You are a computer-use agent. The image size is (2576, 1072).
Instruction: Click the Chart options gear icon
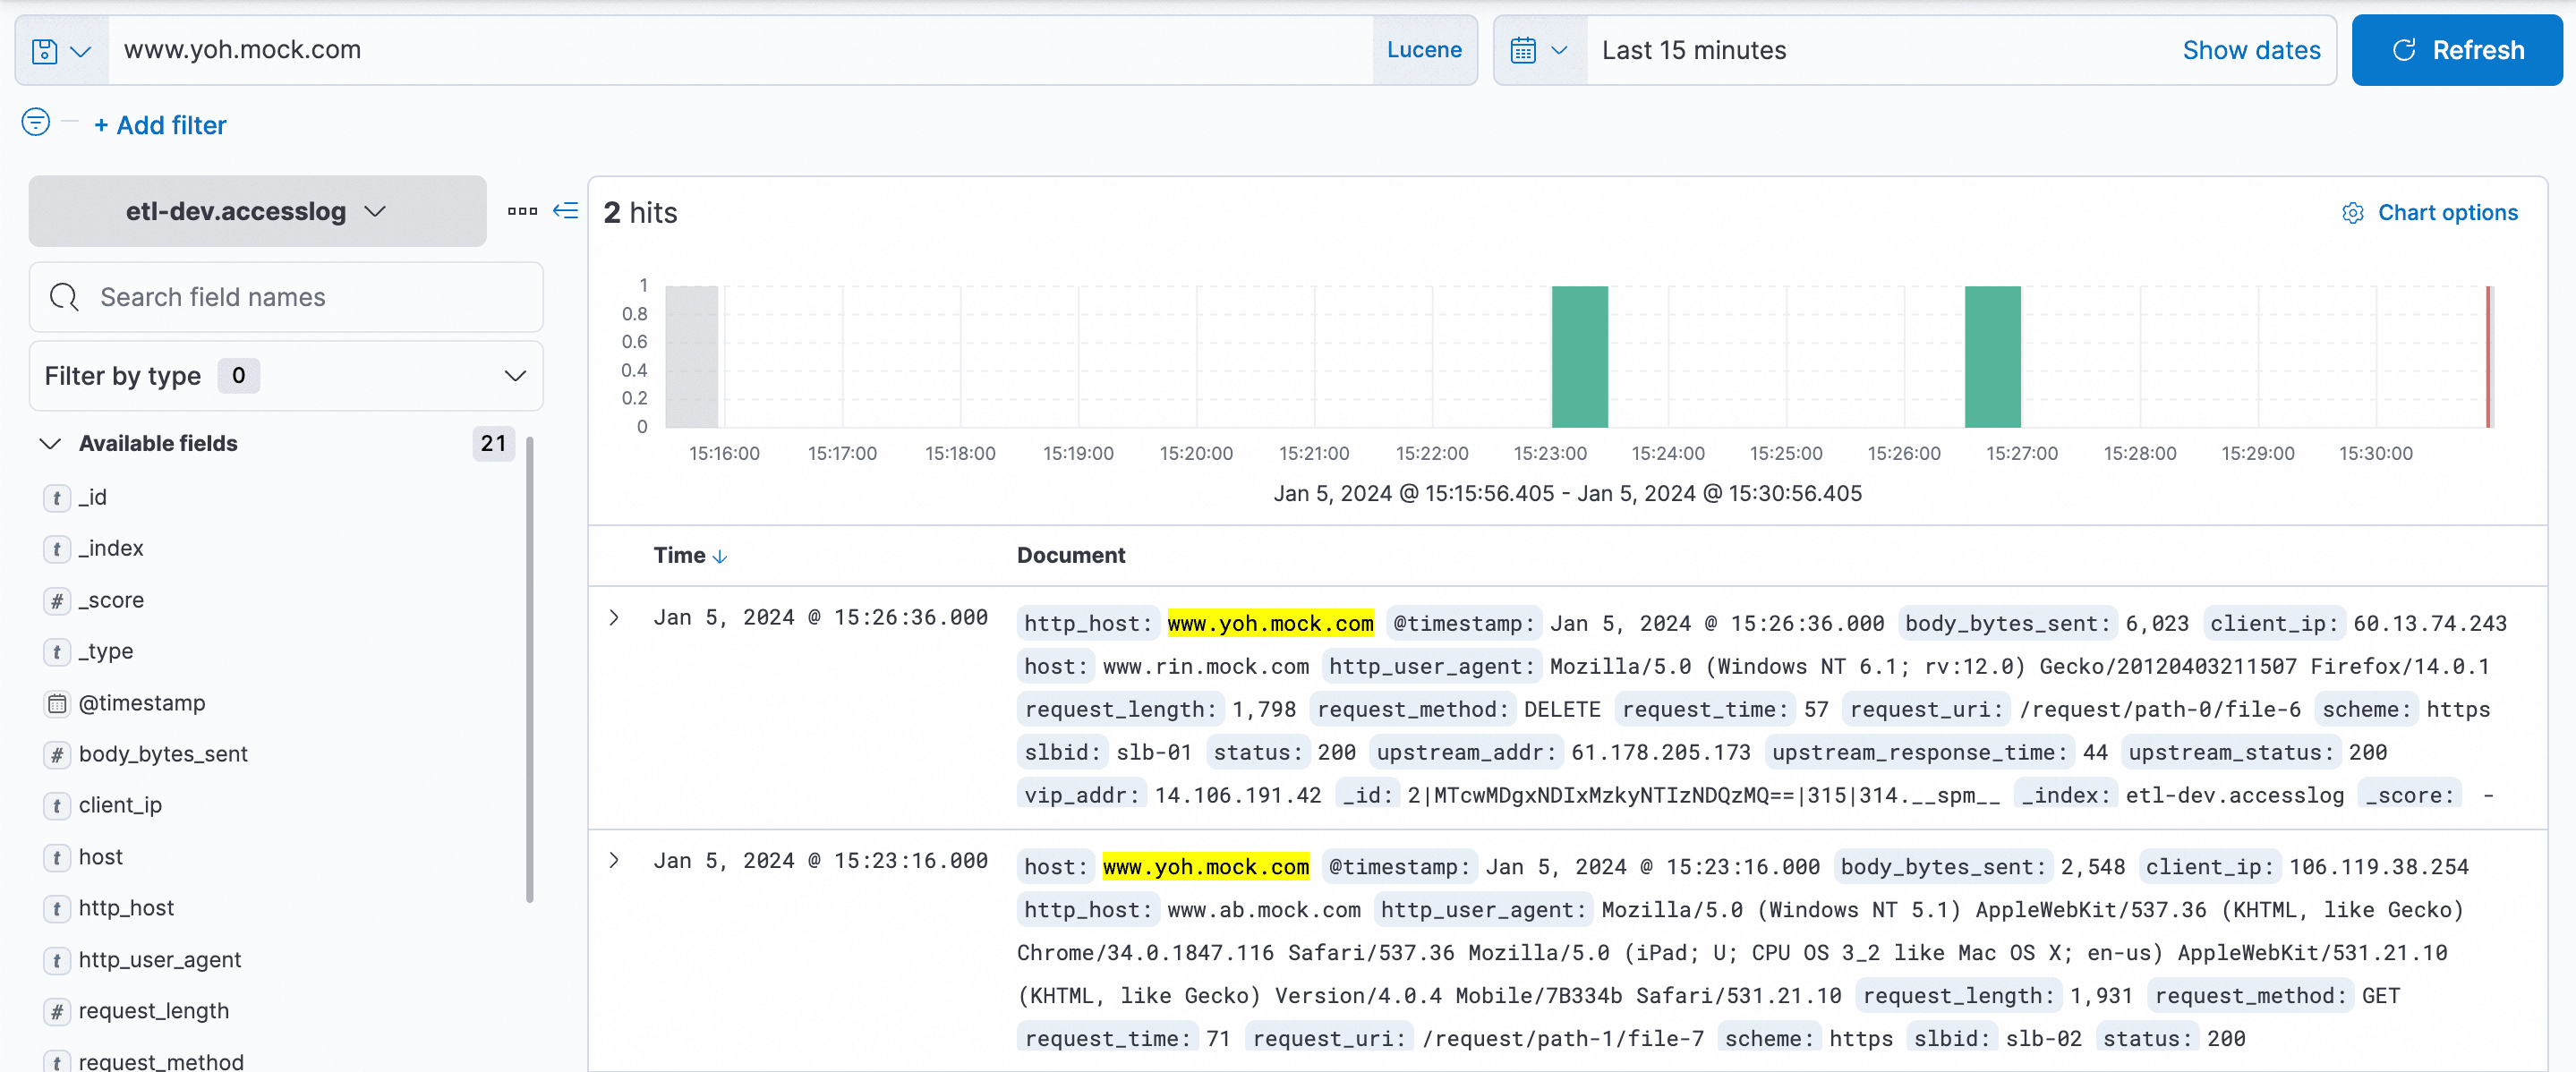(x=2352, y=213)
